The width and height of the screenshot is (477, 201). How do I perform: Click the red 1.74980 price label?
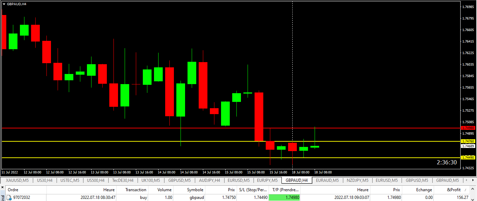[468, 128]
